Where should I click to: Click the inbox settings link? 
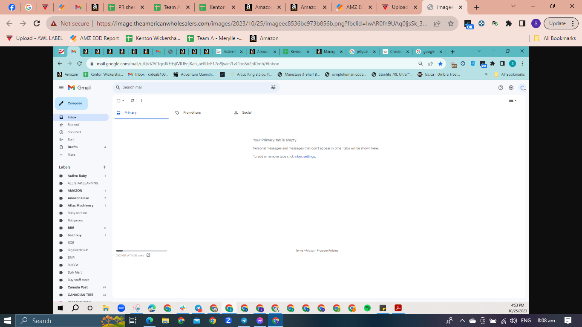pyautogui.click(x=305, y=157)
